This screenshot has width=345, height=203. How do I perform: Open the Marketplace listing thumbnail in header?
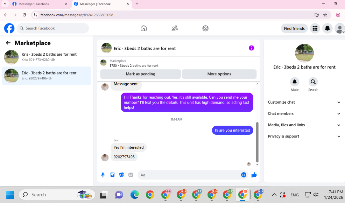104,63
